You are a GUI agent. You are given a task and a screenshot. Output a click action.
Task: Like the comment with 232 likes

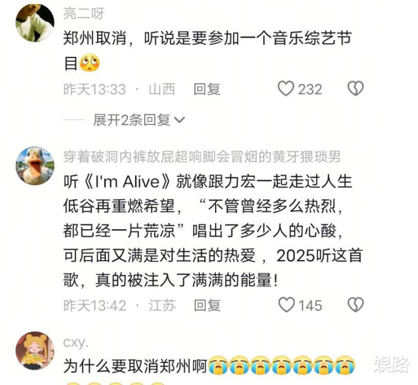click(286, 89)
